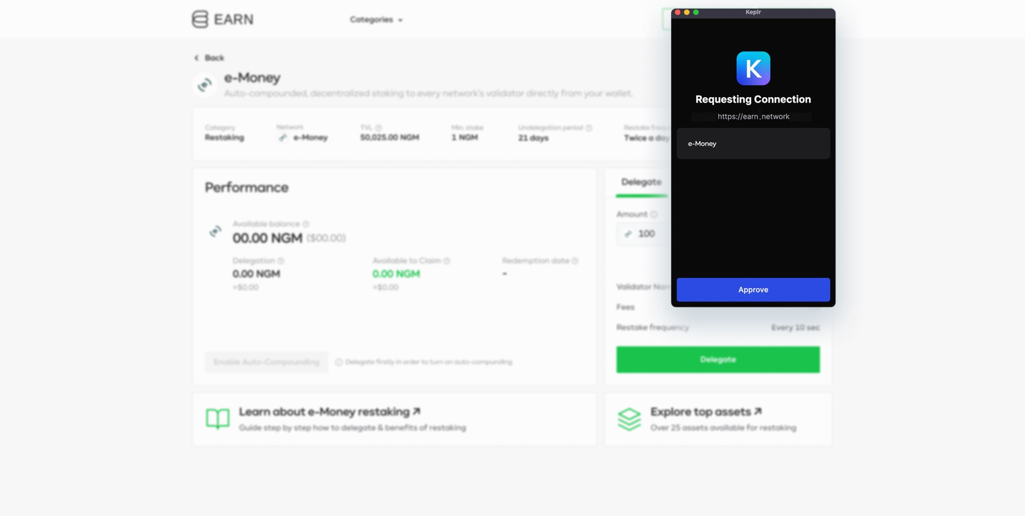Click the 1 NGM minimum stake value

(x=465, y=138)
